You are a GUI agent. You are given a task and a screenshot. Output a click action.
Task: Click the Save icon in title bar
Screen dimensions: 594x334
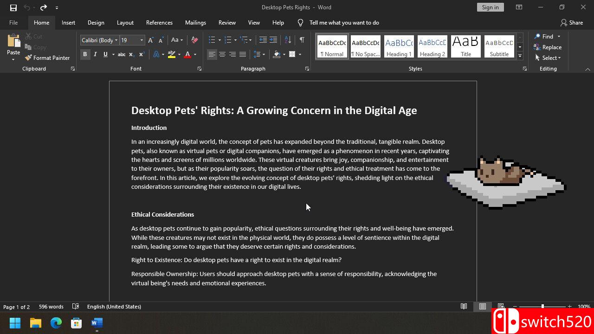(13, 7)
